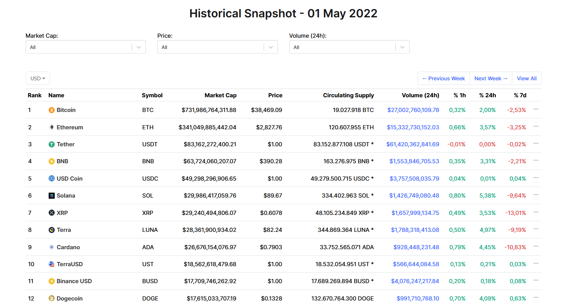Image resolution: width=562 pixels, height=305 pixels.
Task: Open the more-options menu for Tether
Action: 536,143
